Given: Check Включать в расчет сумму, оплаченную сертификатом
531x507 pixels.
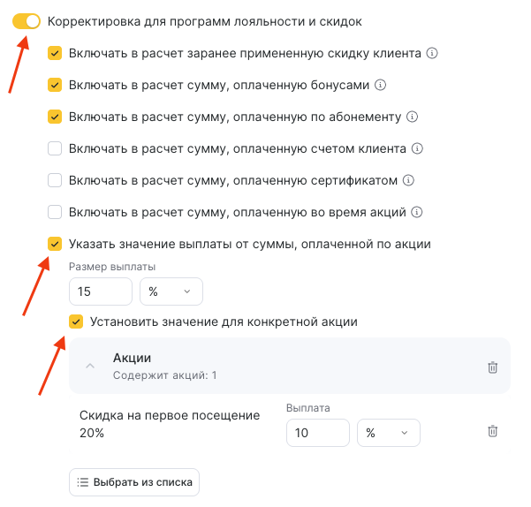Looking at the screenshot, I should 55,180.
